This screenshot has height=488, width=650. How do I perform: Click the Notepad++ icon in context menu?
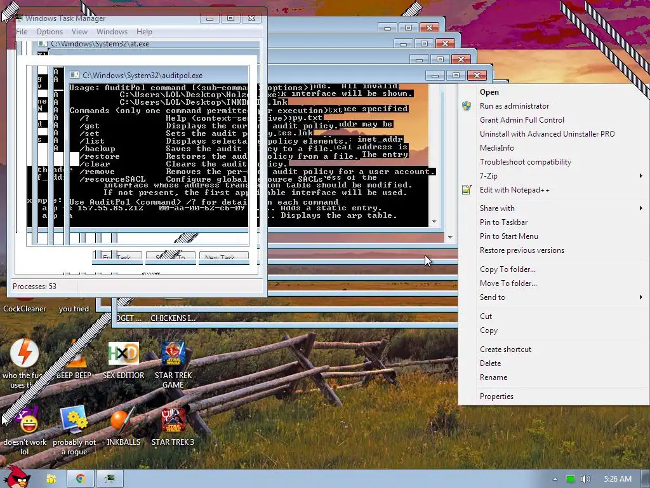(x=467, y=189)
